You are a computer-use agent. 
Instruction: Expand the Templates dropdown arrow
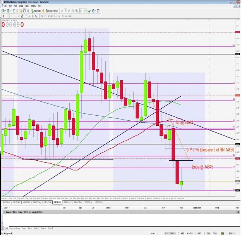[x=100, y=11]
